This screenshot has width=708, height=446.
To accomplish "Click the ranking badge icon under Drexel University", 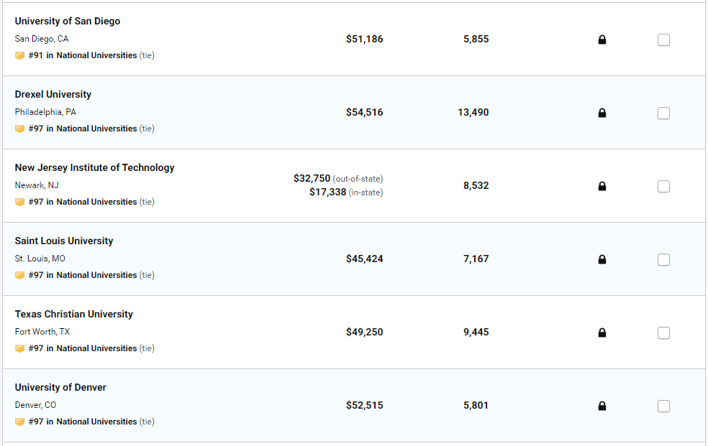I will click(x=19, y=129).
